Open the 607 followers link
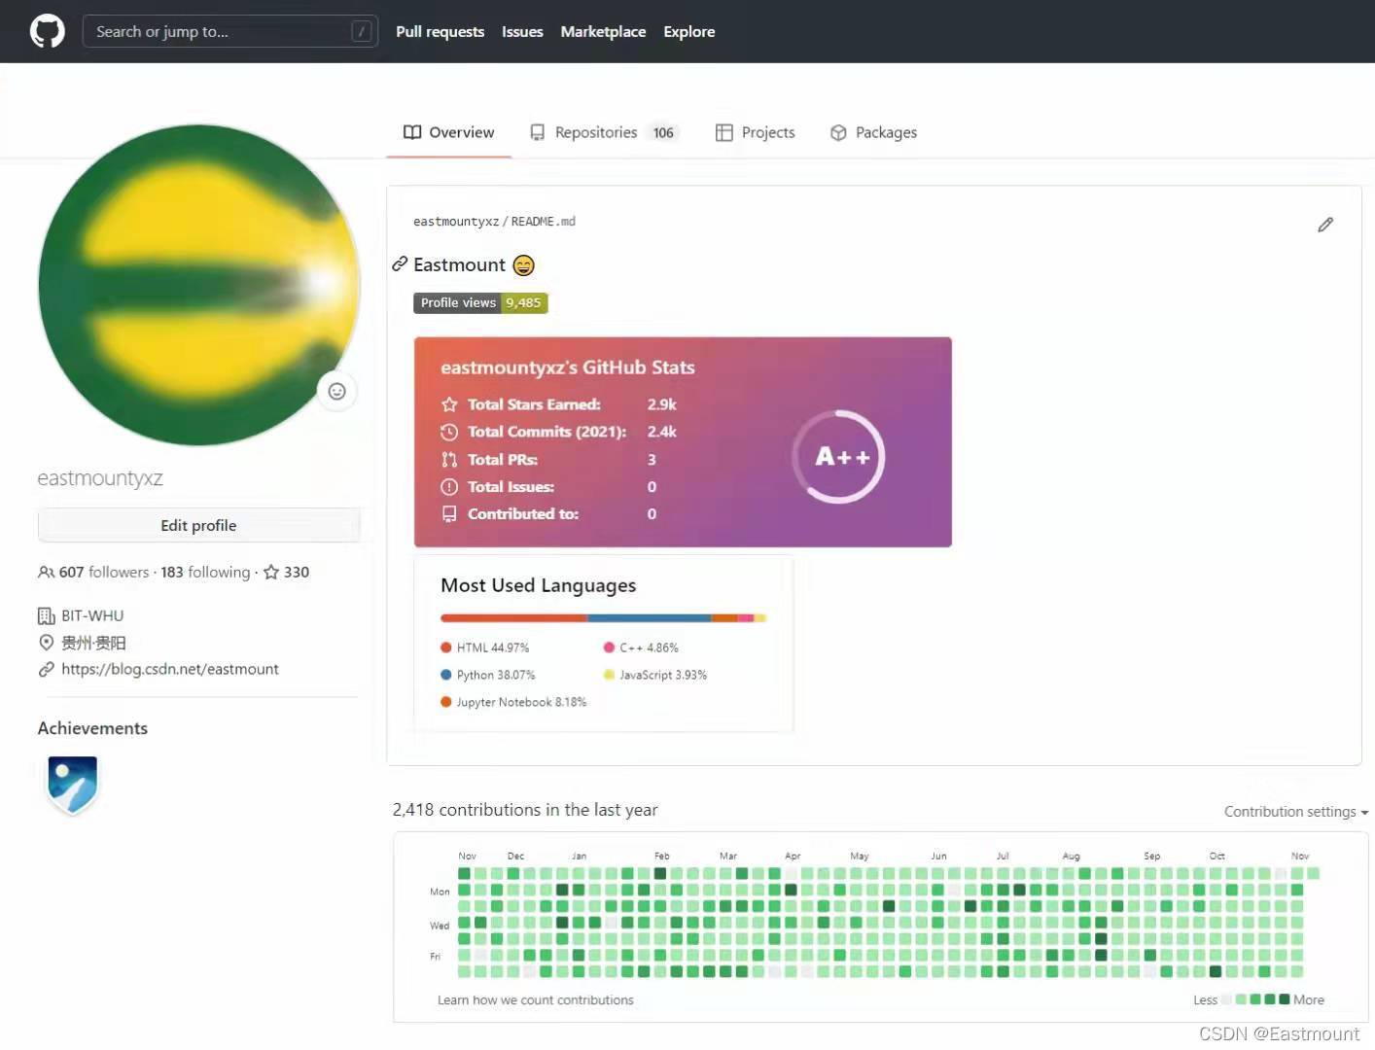1375x1050 pixels. pos(104,572)
